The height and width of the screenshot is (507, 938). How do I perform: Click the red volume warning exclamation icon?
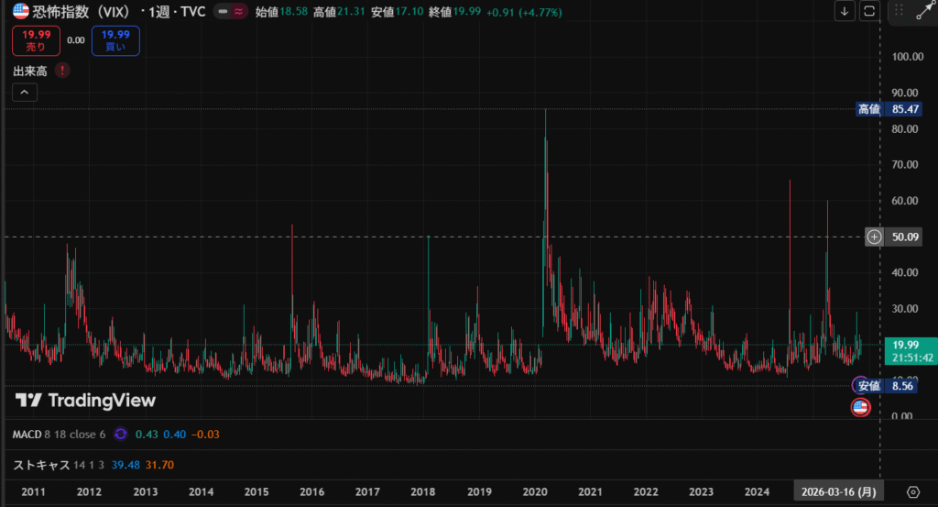pyautogui.click(x=61, y=70)
